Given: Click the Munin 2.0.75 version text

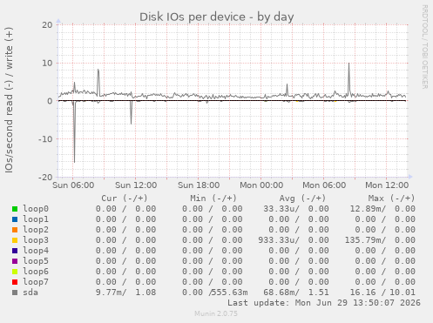Looking at the screenshot, I should [216, 313].
